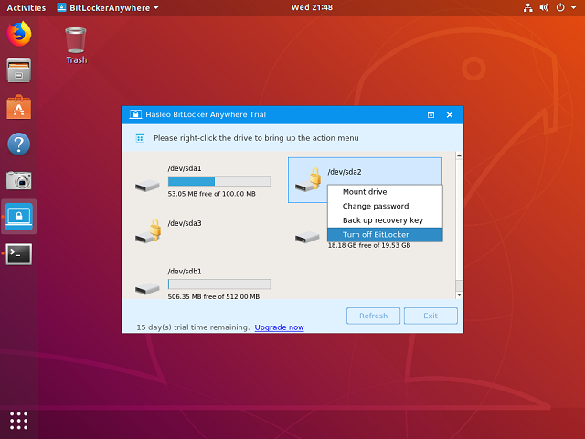
Task: Click the maximize window button of Hasleo
Action: (x=431, y=115)
